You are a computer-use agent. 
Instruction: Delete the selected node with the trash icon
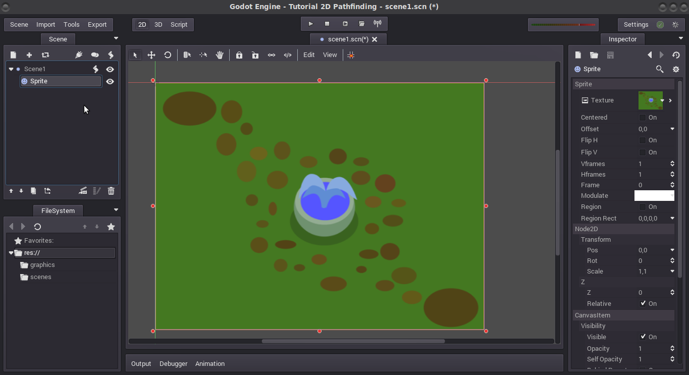coord(111,191)
